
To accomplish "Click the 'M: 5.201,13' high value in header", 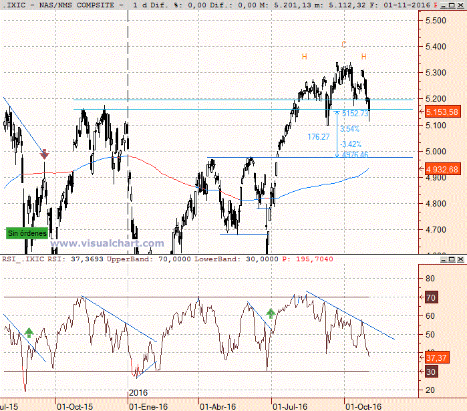I will click(289, 5).
